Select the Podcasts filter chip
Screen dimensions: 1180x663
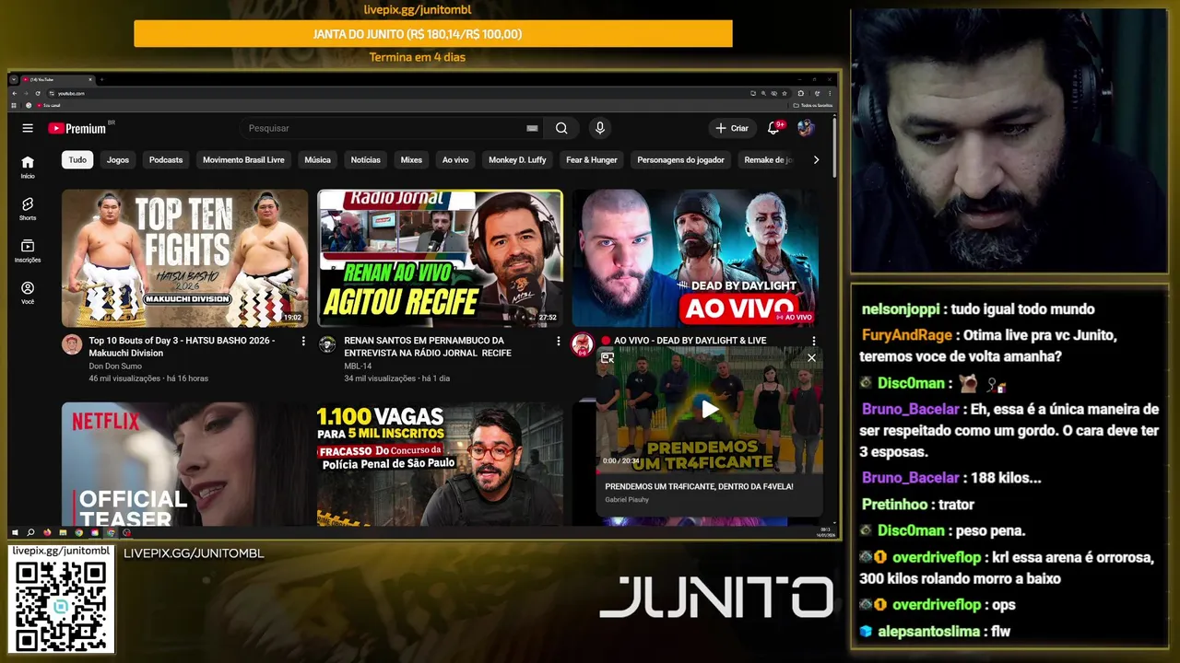point(166,159)
